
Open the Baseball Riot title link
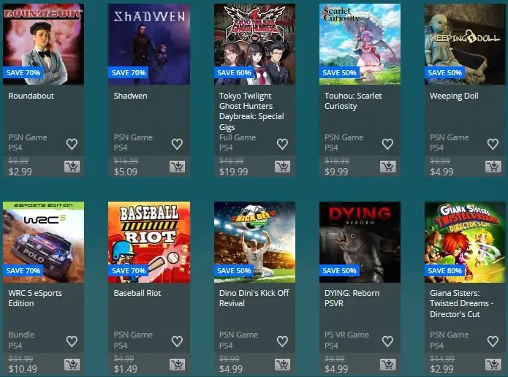coord(137,293)
